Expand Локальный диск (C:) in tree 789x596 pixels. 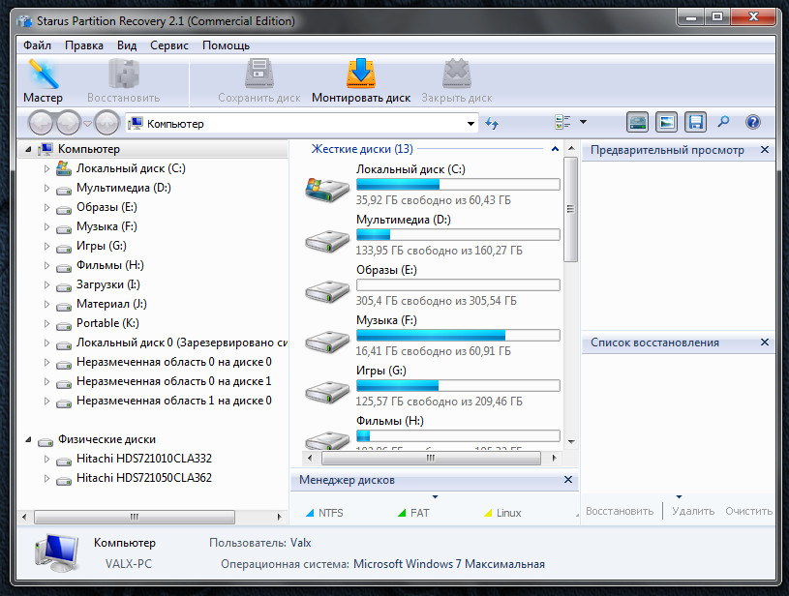(46, 169)
